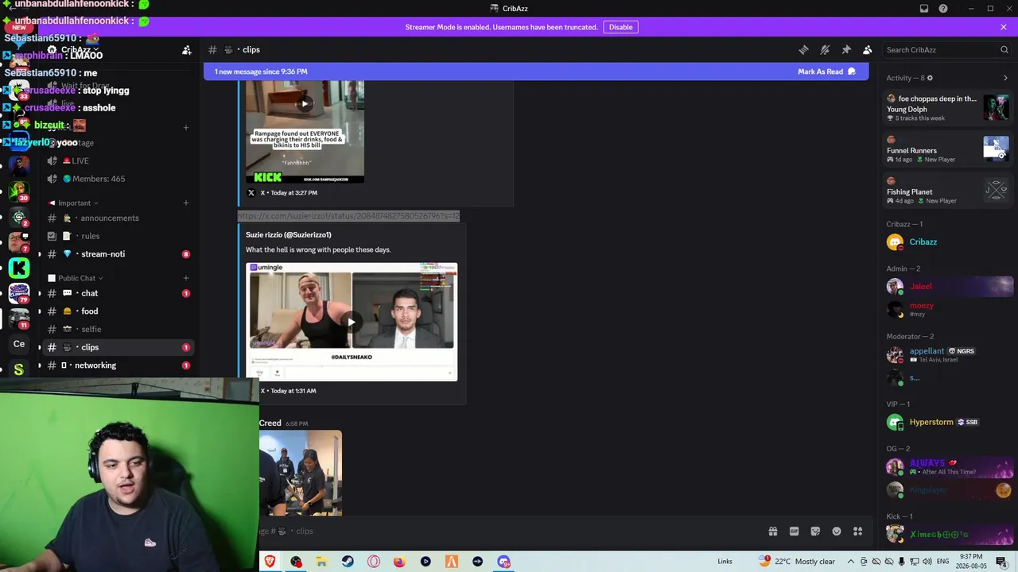This screenshot has width=1018, height=572.
Task: Click the Members: 465 voice channel
Action: click(x=118, y=179)
